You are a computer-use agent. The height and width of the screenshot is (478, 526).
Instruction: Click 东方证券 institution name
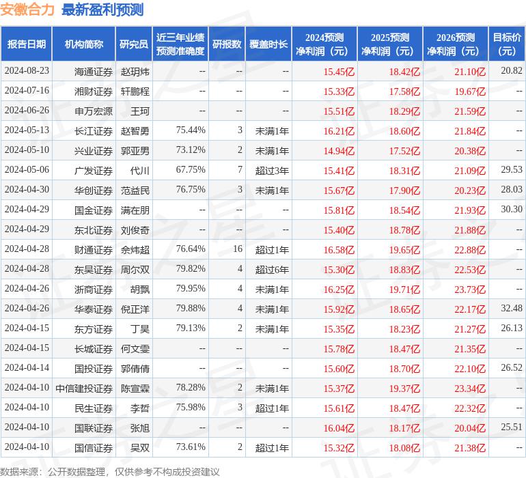tap(94, 329)
